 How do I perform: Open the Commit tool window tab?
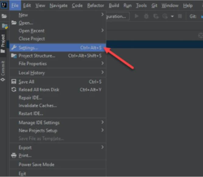(3, 69)
